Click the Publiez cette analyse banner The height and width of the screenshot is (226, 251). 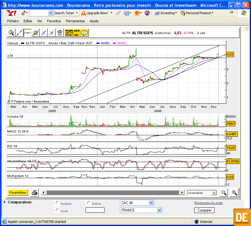point(77,33)
